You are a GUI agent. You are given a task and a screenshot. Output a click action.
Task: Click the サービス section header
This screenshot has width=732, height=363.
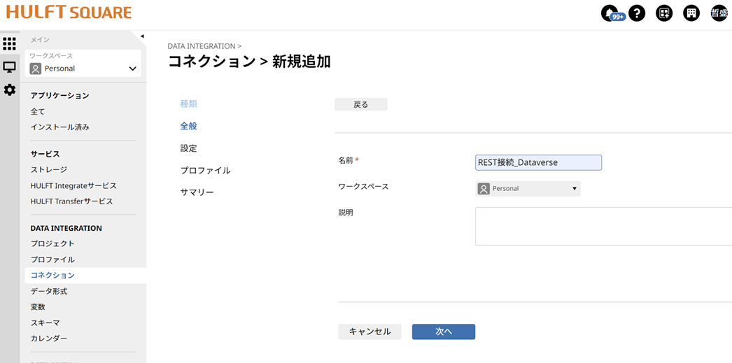pyautogui.click(x=45, y=154)
